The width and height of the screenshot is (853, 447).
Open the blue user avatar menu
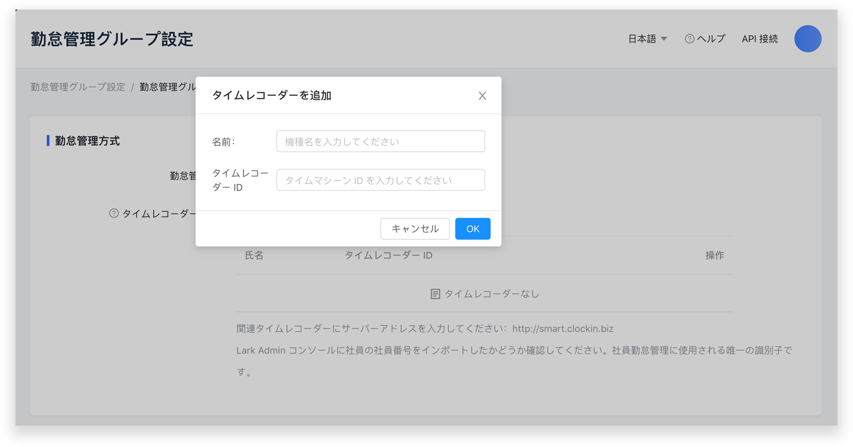807,39
